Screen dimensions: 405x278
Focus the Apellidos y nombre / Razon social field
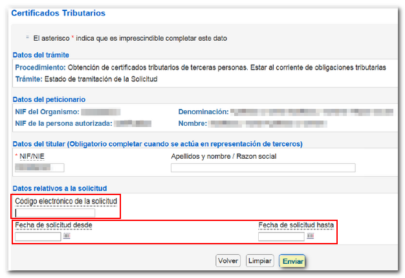click(263, 168)
